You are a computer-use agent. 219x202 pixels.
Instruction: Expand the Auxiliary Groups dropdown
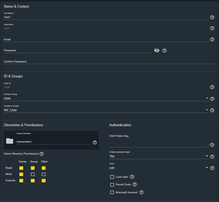(106, 110)
